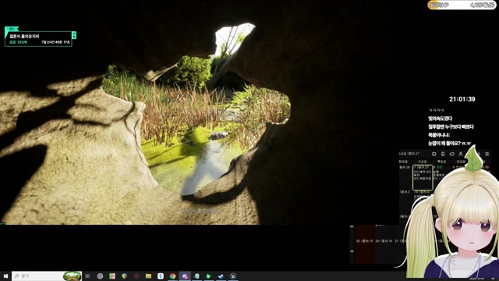
Task: Click the calendar widget's phone icon
Action: (x=443, y=154)
